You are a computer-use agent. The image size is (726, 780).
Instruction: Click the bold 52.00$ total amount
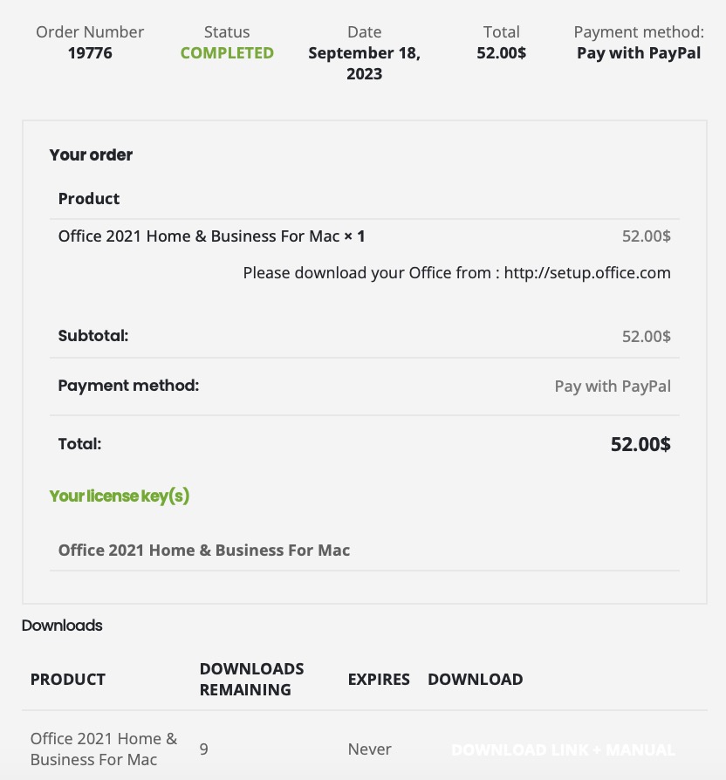(640, 444)
